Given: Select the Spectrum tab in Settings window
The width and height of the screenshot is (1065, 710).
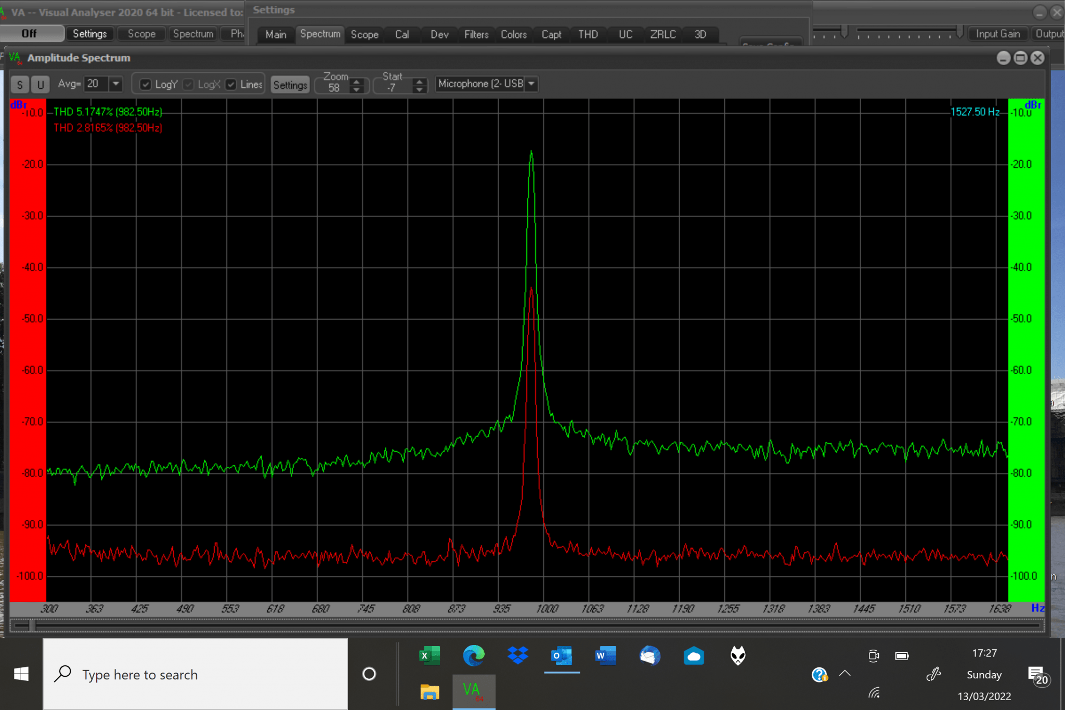Looking at the screenshot, I should [x=320, y=34].
